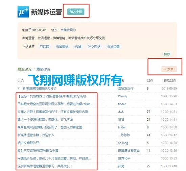Click reply count 29

tap(148, 166)
